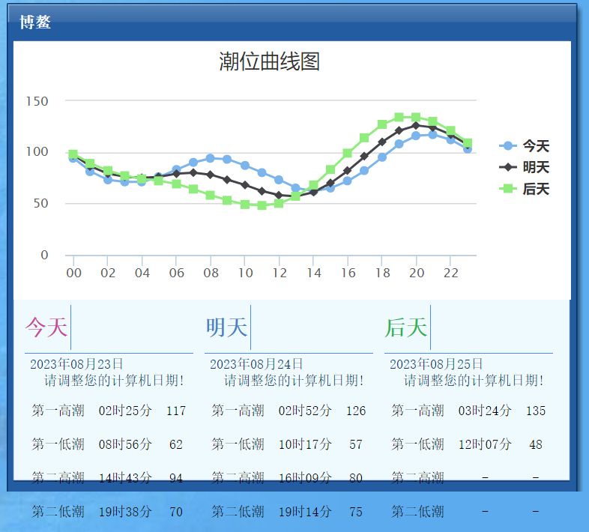Image resolution: width=589 pixels, height=532 pixels.
Task: Click the date 2023年08月23日
Action: (x=76, y=363)
